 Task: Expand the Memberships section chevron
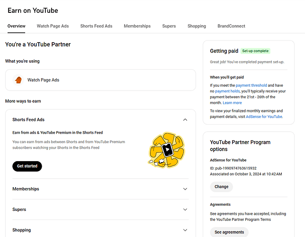click(x=185, y=189)
